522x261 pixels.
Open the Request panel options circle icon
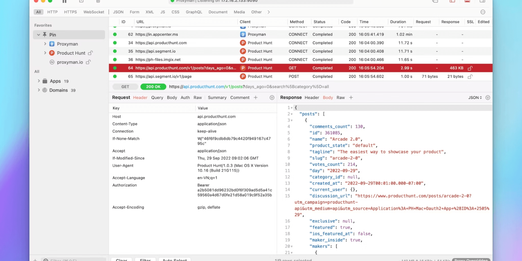272,98
